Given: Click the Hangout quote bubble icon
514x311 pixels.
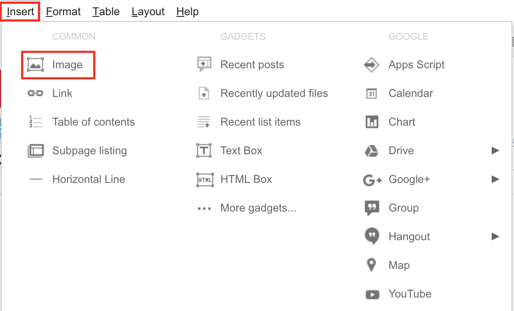Looking at the screenshot, I should tap(372, 237).
